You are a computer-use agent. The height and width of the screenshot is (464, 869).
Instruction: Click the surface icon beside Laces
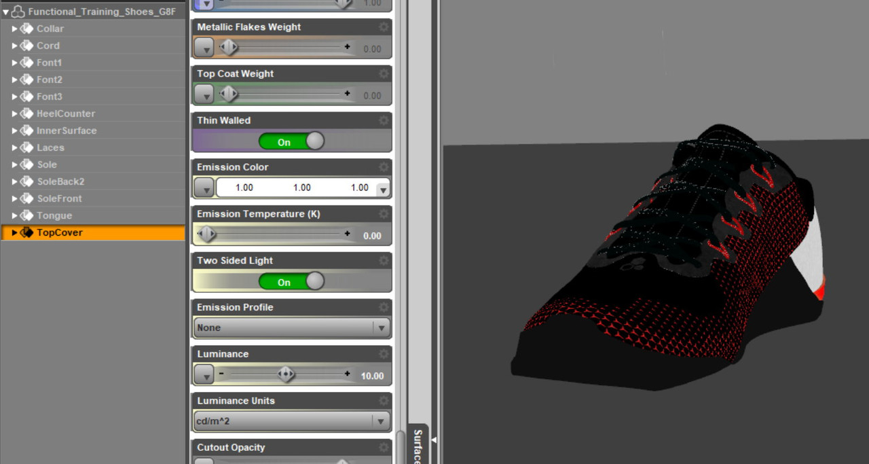(x=26, y=147)
